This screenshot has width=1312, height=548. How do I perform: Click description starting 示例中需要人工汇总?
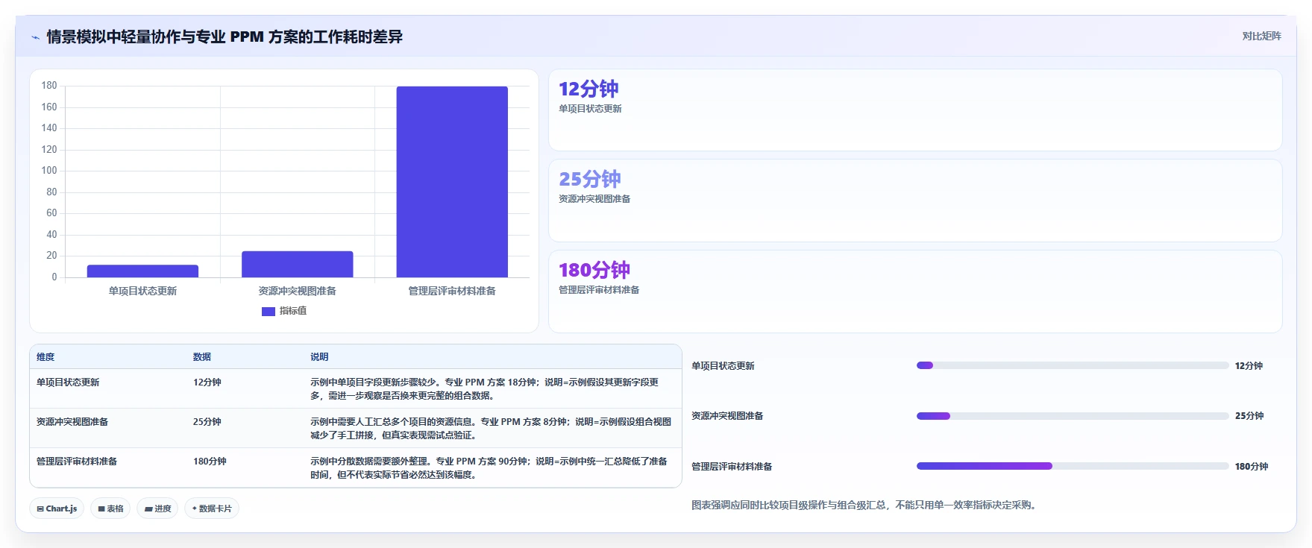pyautogui.click(x=491, y=429)
